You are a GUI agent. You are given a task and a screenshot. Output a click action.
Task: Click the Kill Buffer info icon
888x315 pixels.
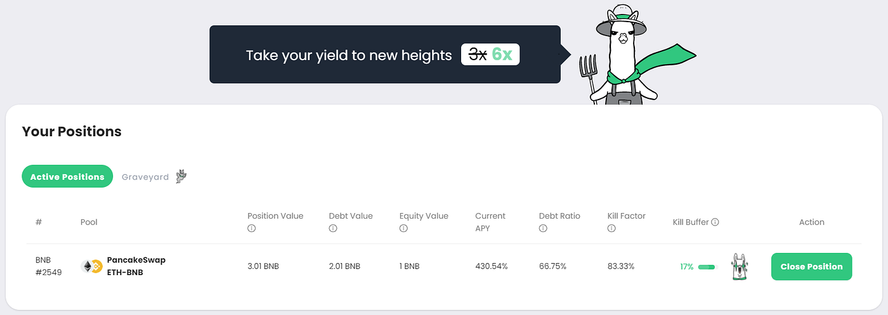click(x=715, y=222)
